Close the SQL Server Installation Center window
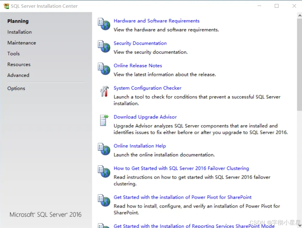This screenshot has height=228, width=302. [x=294, y=6]
